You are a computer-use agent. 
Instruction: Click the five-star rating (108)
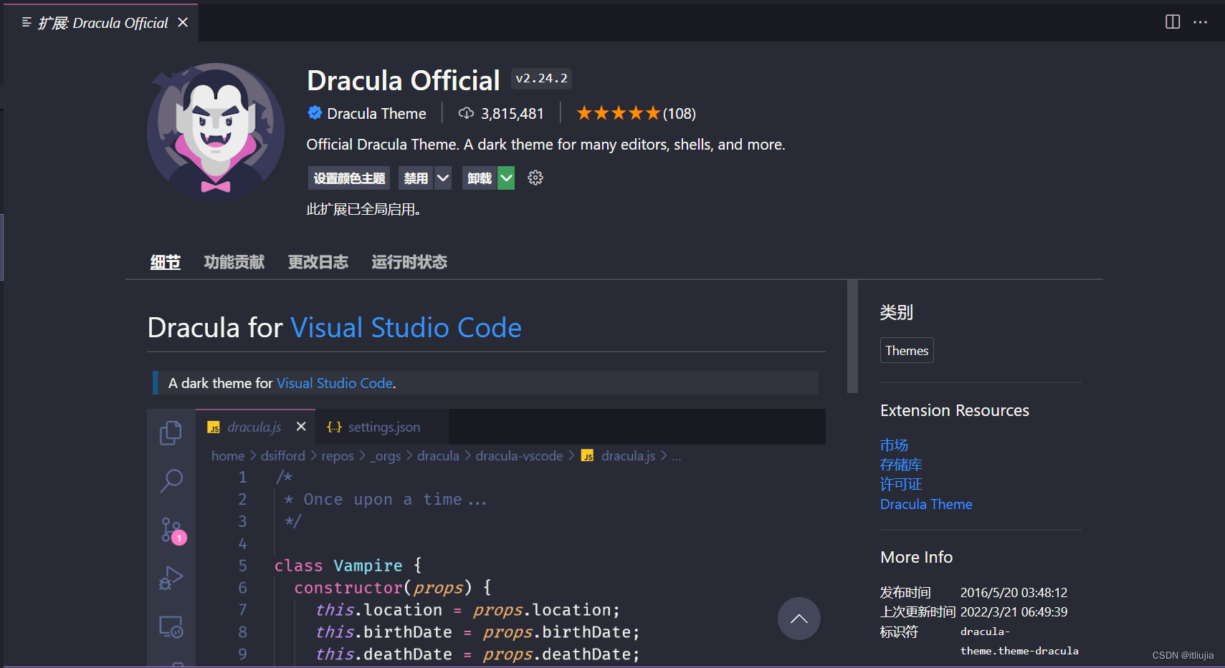click(x=636, y=114)
